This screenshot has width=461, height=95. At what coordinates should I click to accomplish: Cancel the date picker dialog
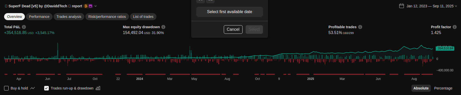233,29
